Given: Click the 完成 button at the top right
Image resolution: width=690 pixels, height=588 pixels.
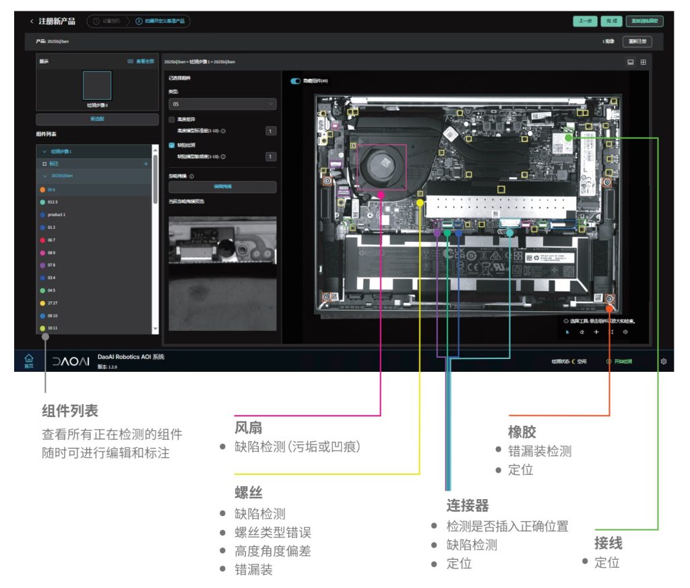Looking at the screenshot, I should coord(611,20).
